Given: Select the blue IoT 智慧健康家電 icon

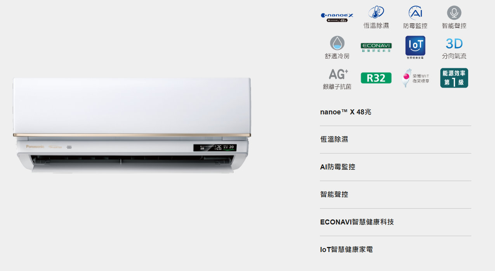Looking at the screenshot, I should click(x=415, y=47).
